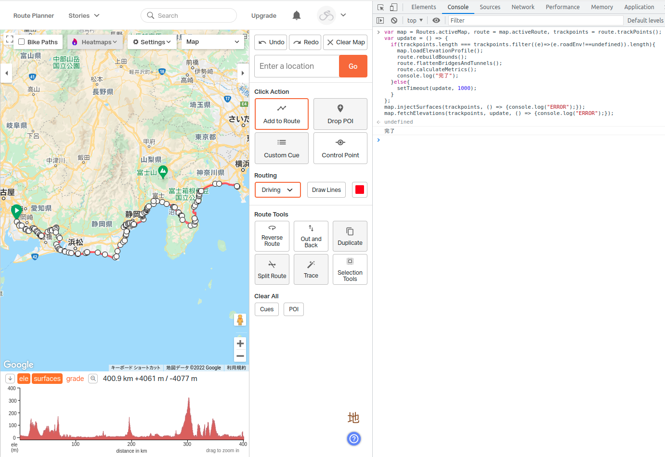Viewport: 665px width, 457px height.
Task: Click the Search field
Action: click(189, 15)
